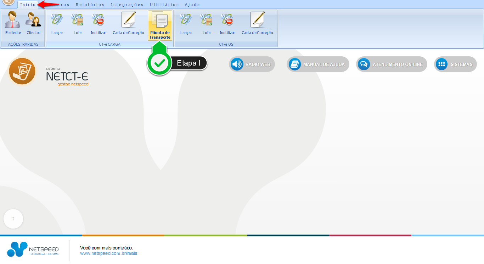Screen dimensions: 484x264
Task: Open Carta de Correção in CT-e CARGA
Action: (128, 24)
